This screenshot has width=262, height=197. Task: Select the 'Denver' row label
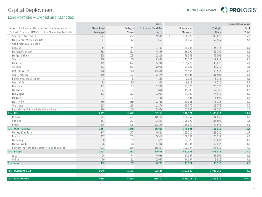(16, 98)
